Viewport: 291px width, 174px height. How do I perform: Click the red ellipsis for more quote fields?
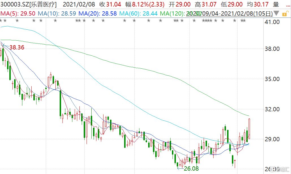click(288, 6)
